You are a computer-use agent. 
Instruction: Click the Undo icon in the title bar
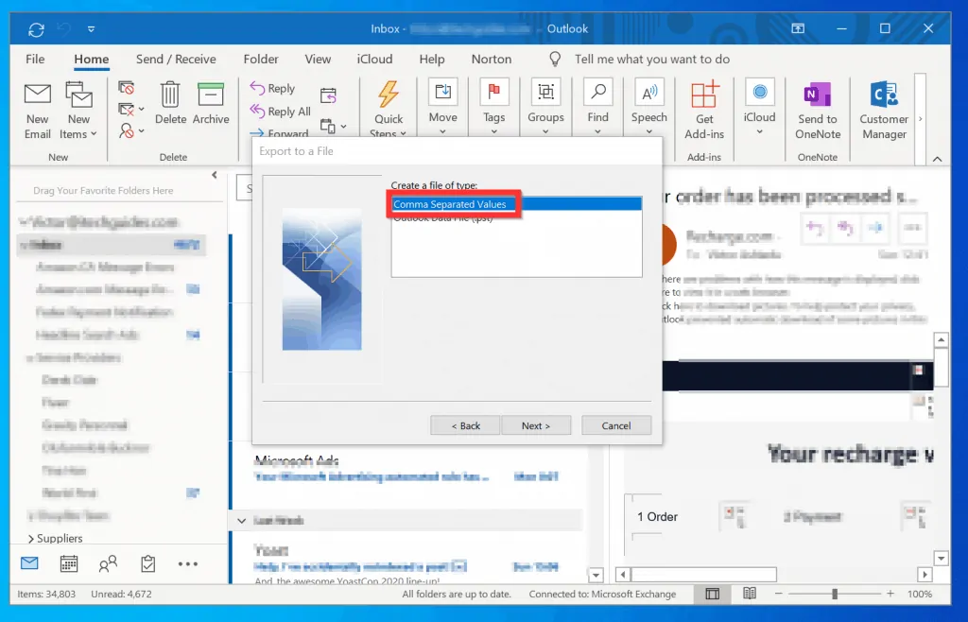click(x=63, y=29)
